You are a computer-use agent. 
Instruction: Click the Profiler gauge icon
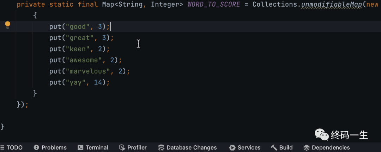(x=122, y=147)
